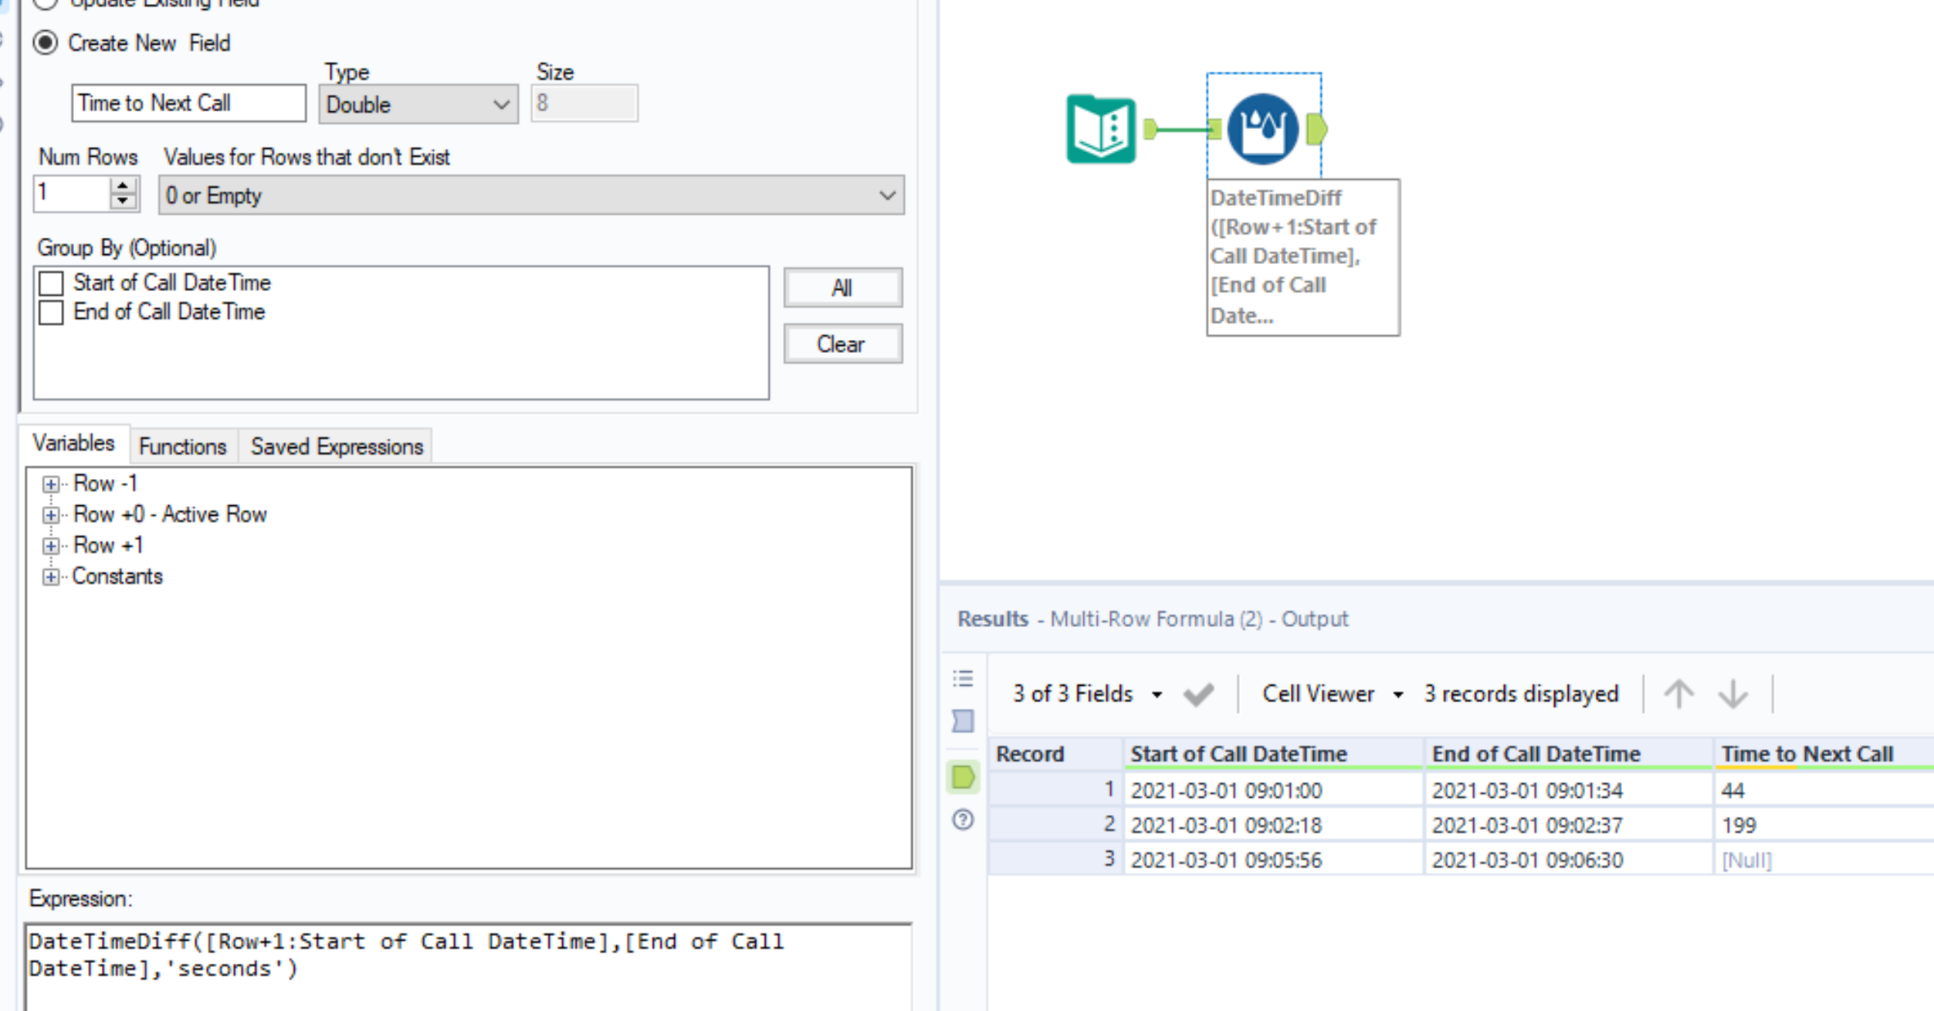Viewport: 1934px width, 1011px height.
Task: Check End of Call DateTime group-by box
Action: click(x=51, y=313)
